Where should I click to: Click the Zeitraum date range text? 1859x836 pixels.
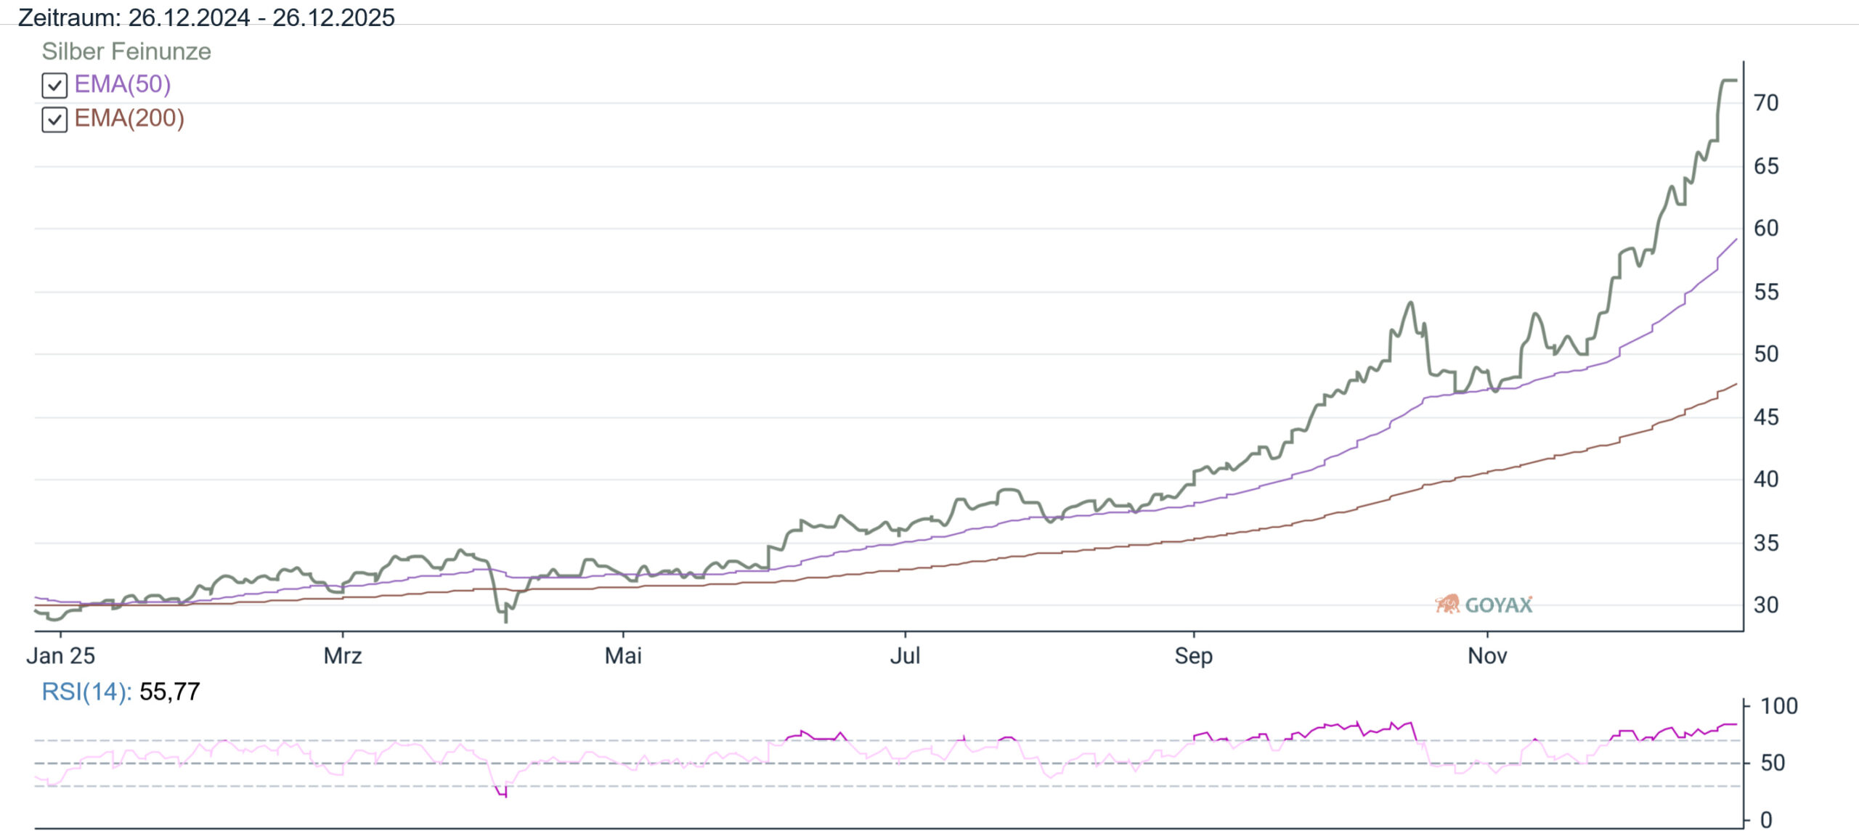[206, 17]
